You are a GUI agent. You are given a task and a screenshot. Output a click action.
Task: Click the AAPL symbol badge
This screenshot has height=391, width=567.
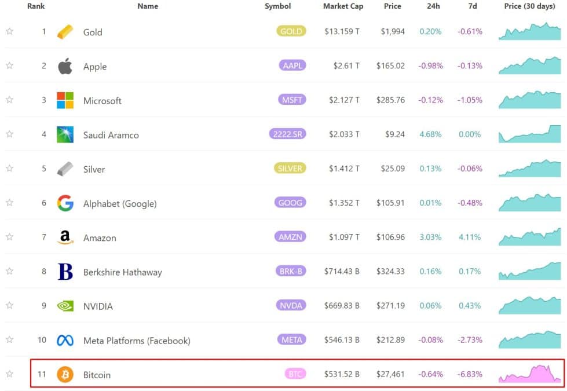click(292, 65)
